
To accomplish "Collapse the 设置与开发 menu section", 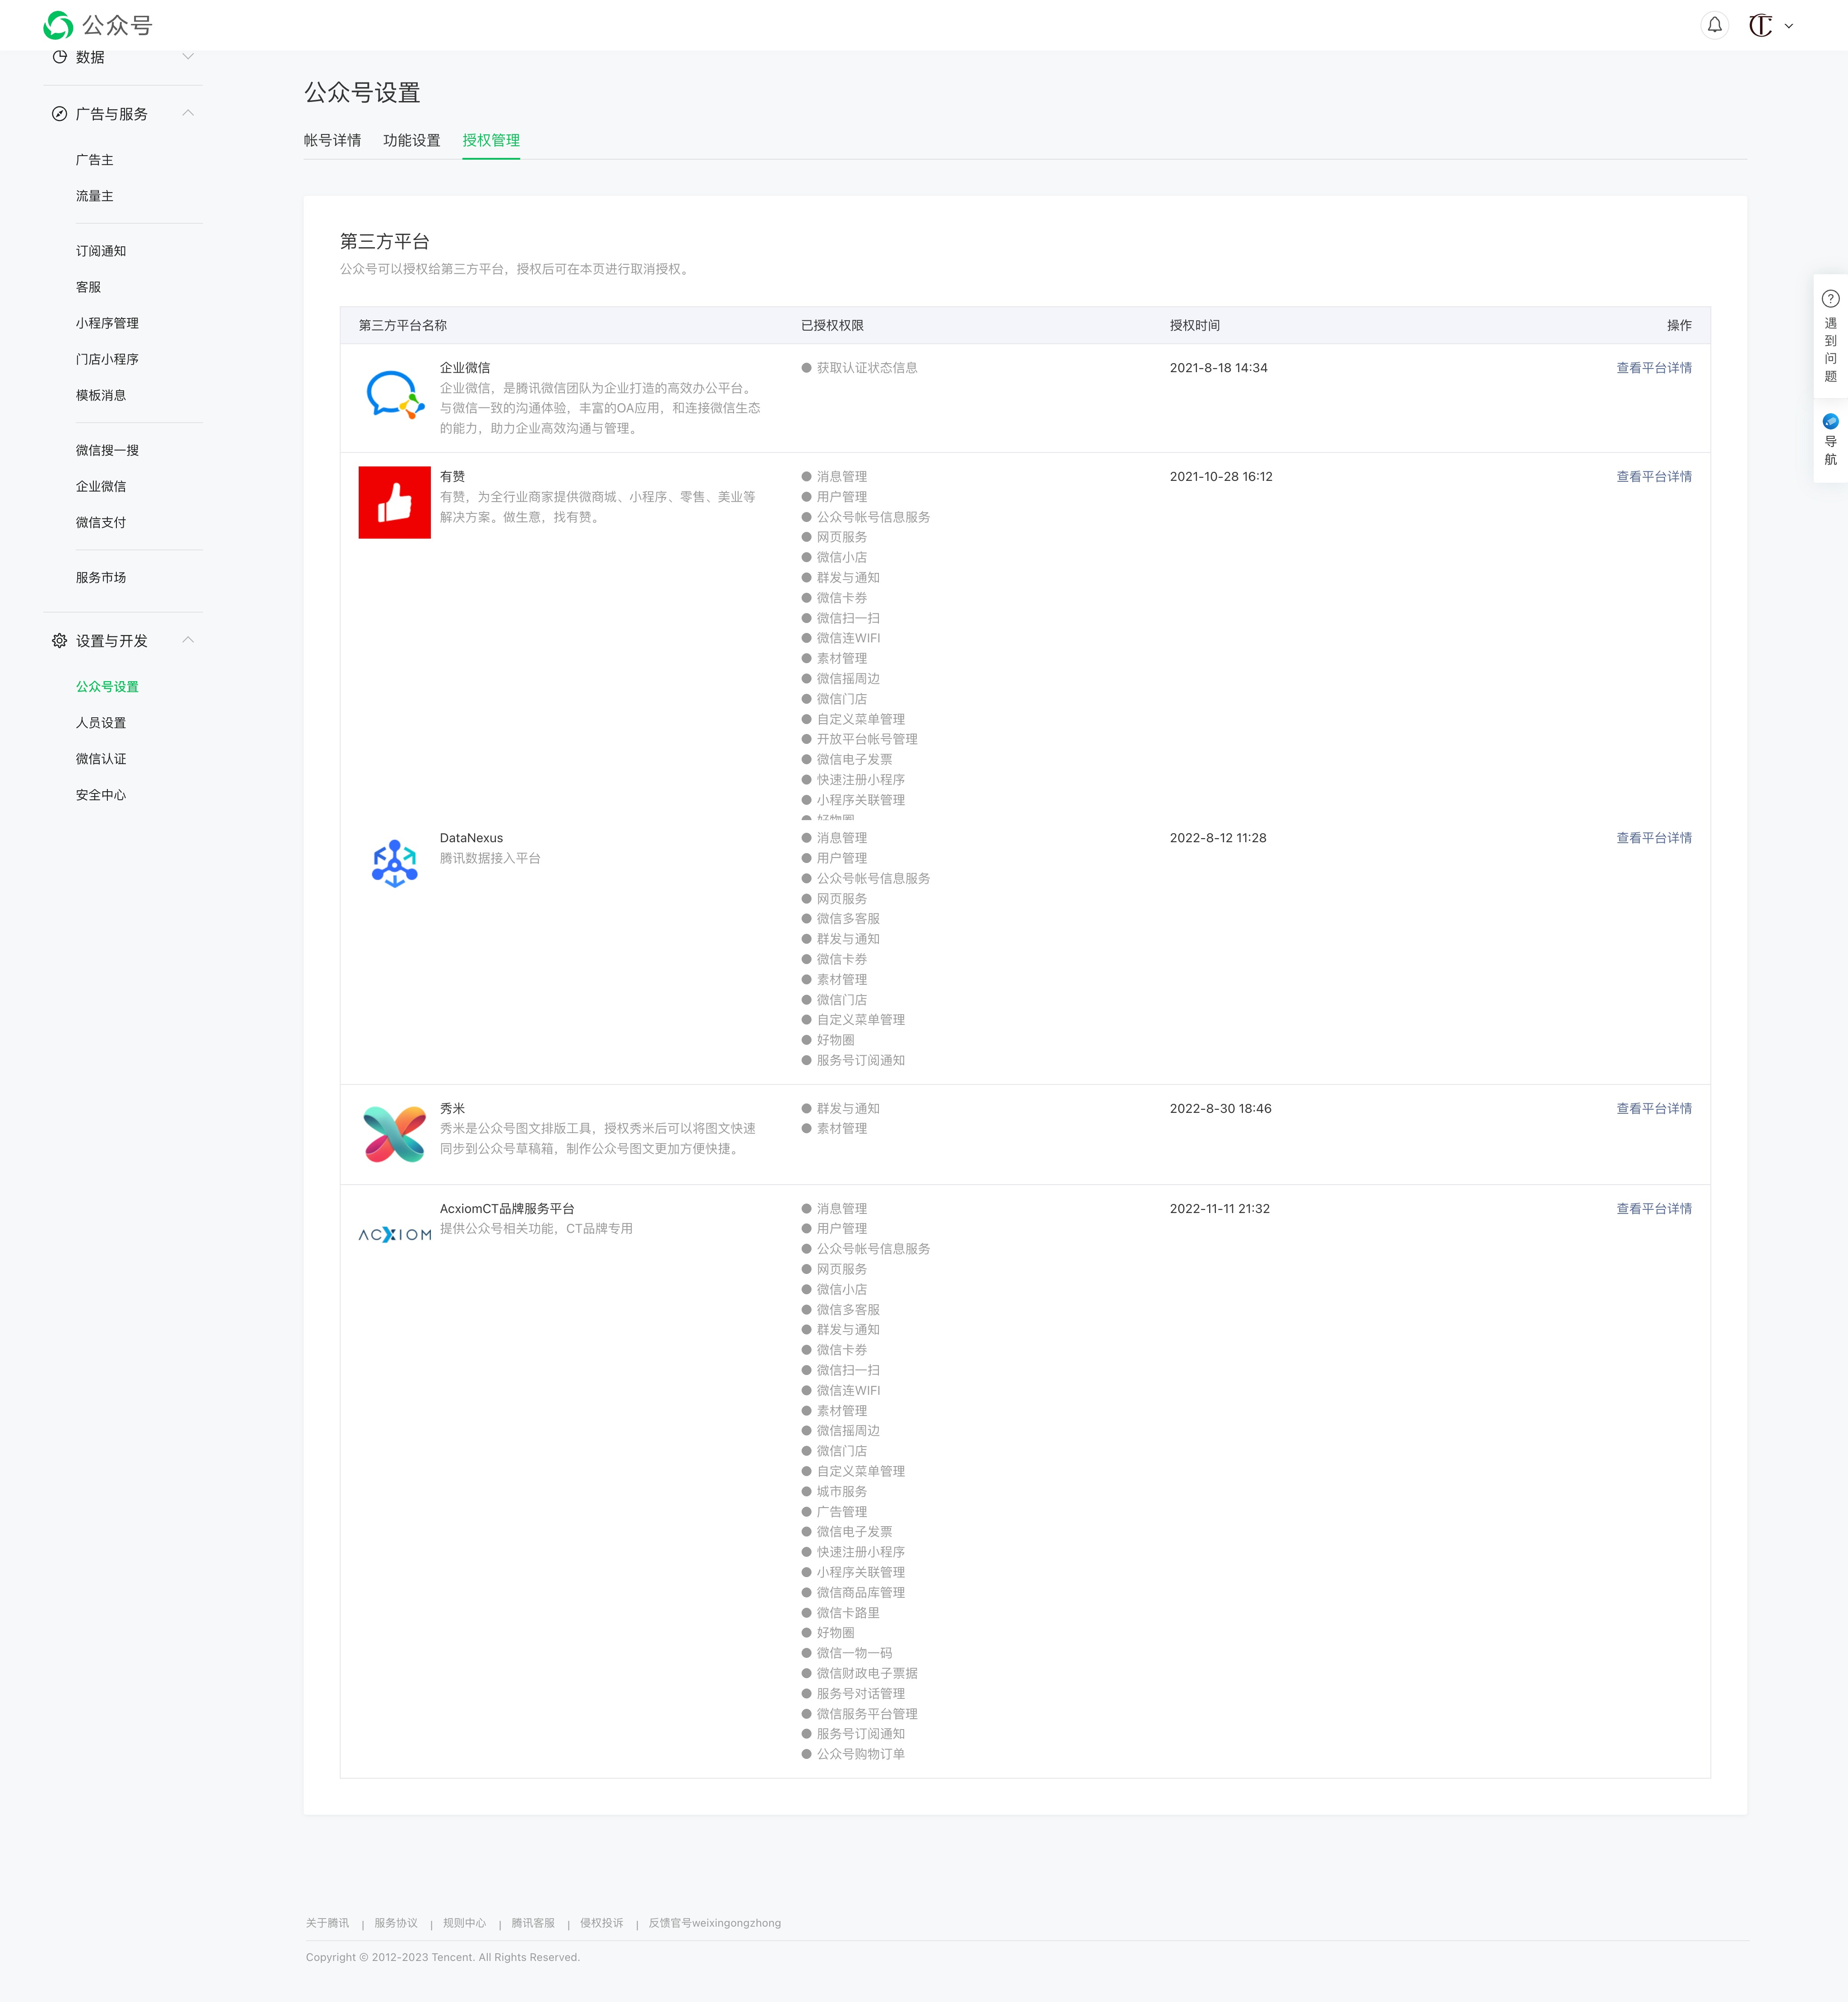I will click(188, 640).
